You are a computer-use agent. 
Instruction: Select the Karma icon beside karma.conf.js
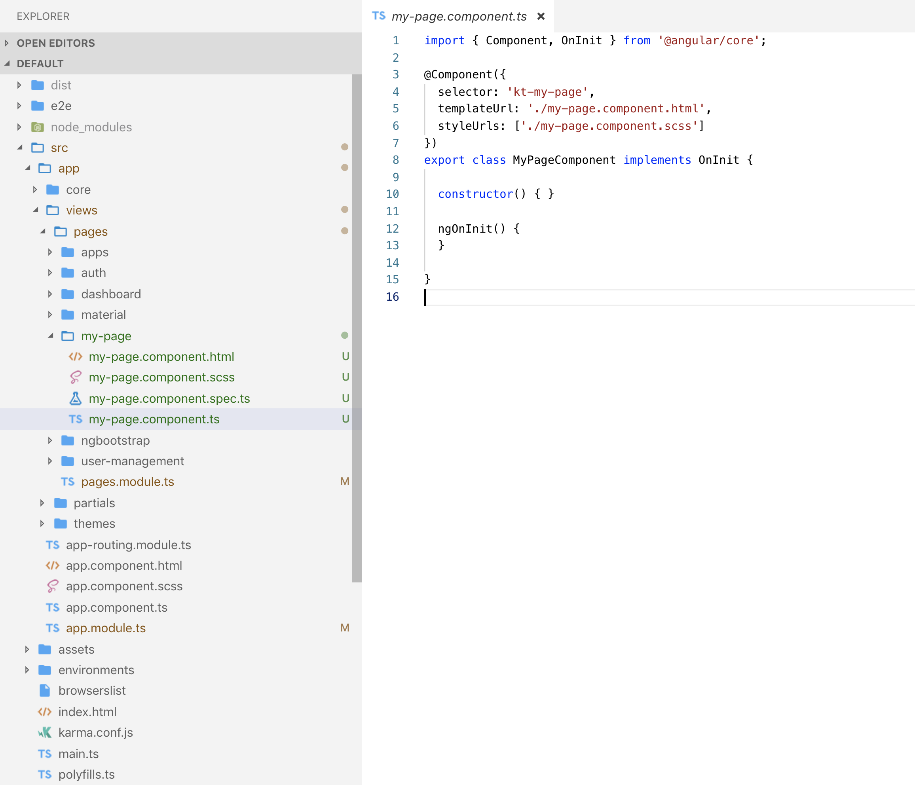click(45, 732)
